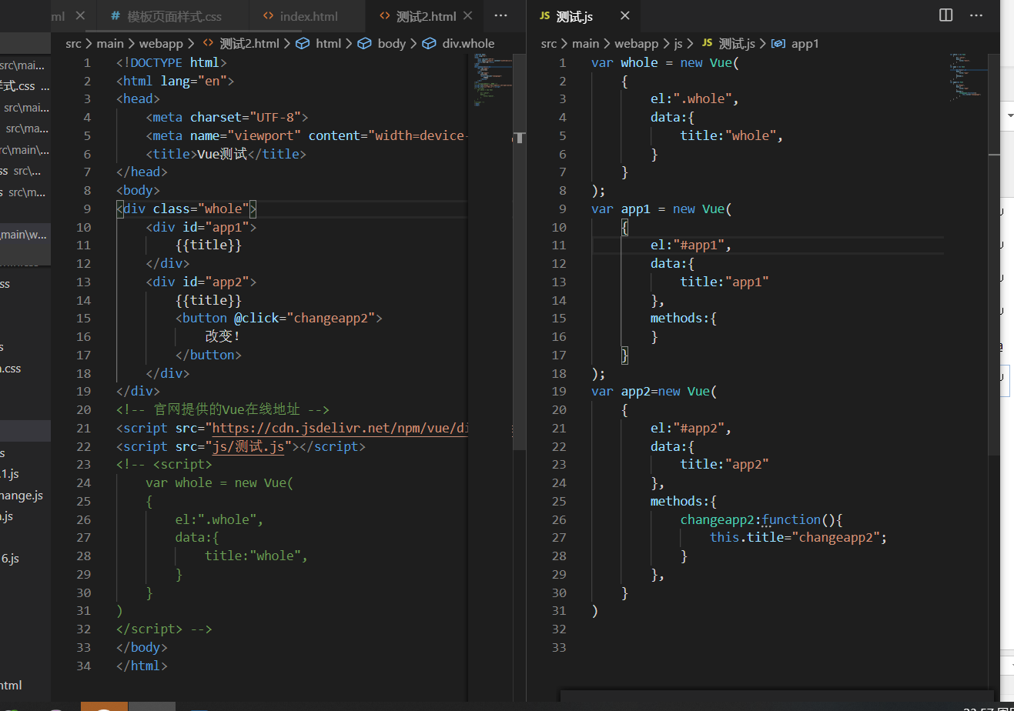Open 'webapp' breadcrumb in right editor
1014x711 pixels.
click(636, 44)
